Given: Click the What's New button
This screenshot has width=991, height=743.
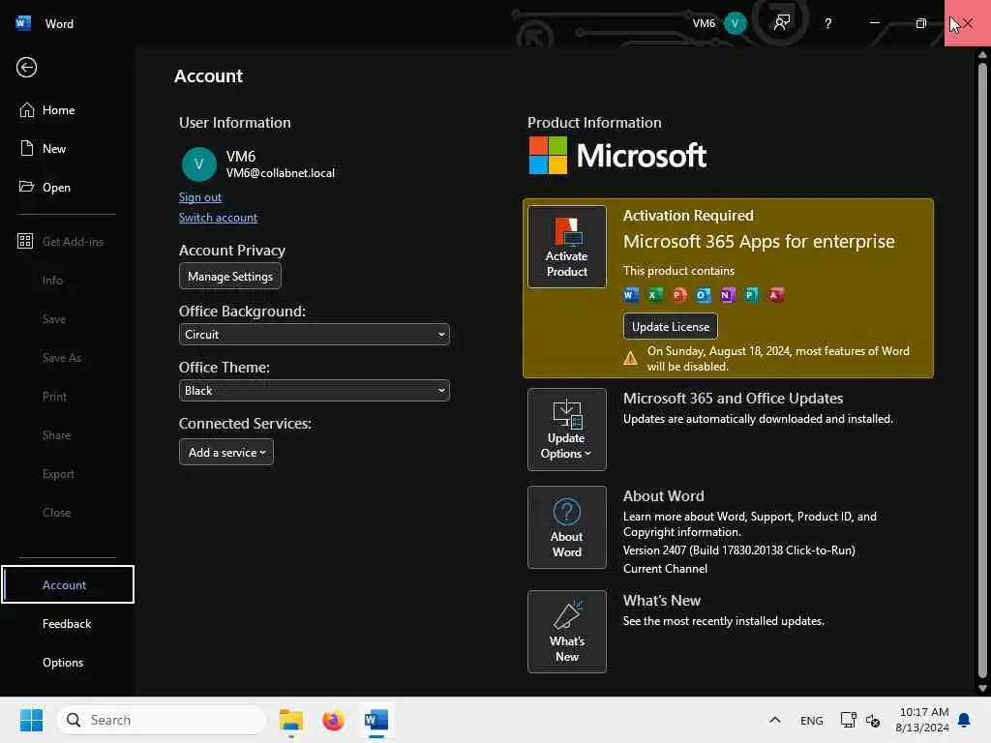Looking at the screenshot, I should 567,632.
